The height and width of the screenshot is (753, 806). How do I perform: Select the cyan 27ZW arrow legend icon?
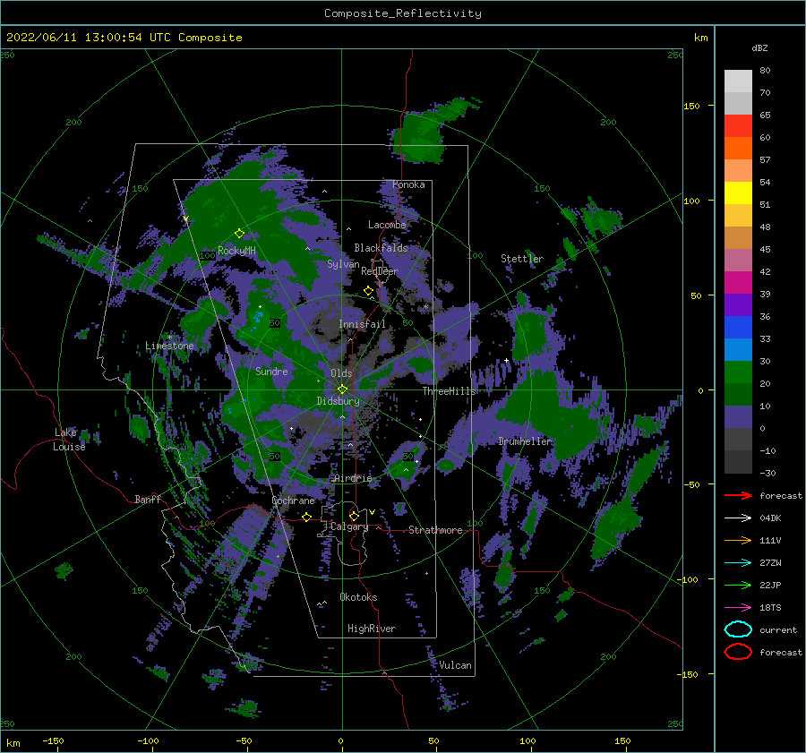(x=738, y=563)
